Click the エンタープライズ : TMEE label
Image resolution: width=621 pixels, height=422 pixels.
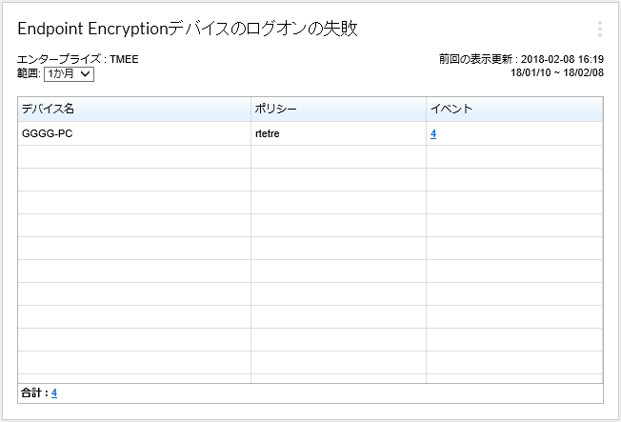pos(78,59)
